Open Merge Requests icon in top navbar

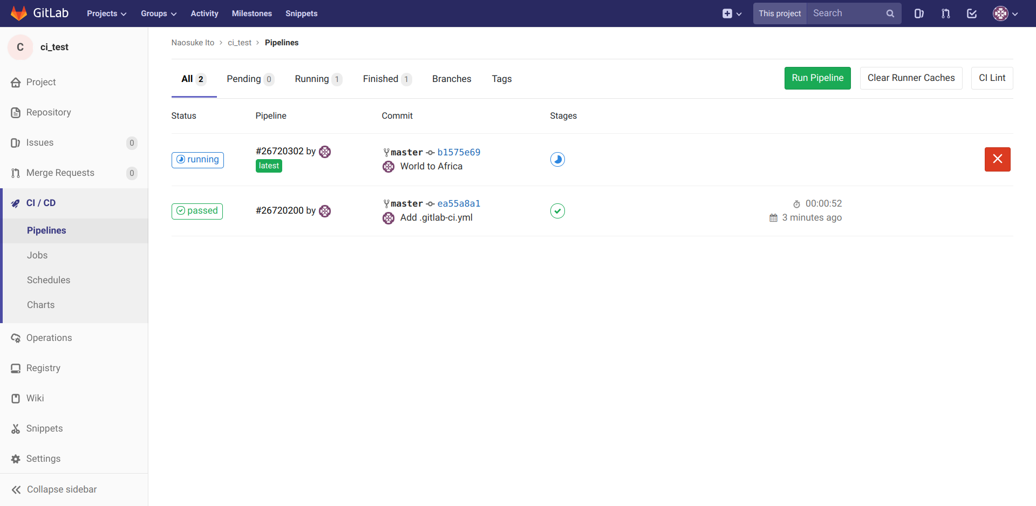pyautogui.click(x=945, y=13)
